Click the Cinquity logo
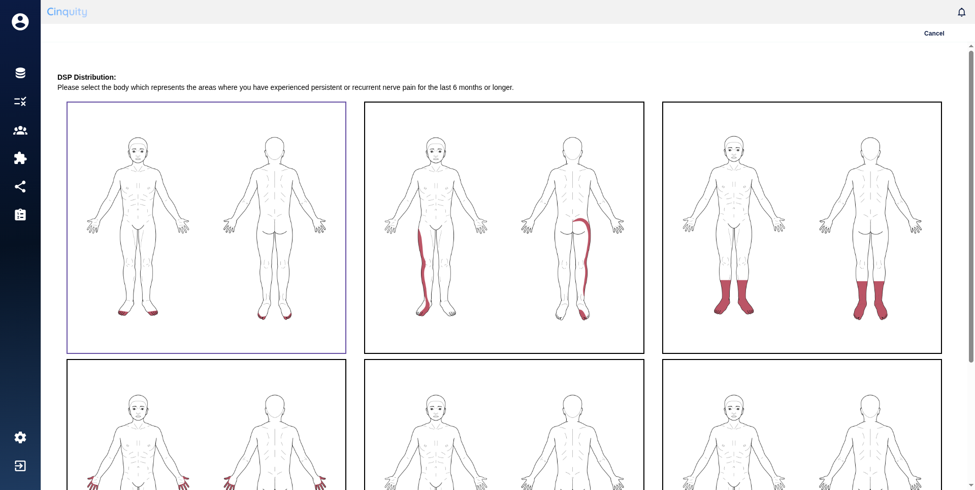Viewport: 975px width, 490px height. 67,12
